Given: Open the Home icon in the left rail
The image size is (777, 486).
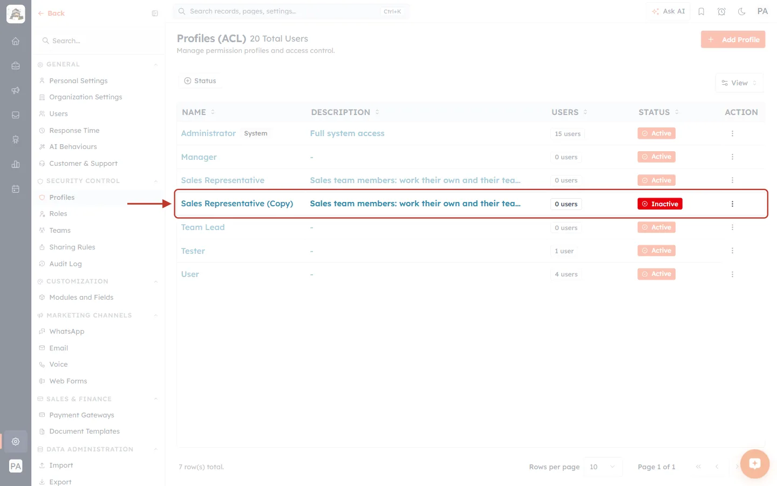Looking at the screenshot, I should [x=16, y=41].
